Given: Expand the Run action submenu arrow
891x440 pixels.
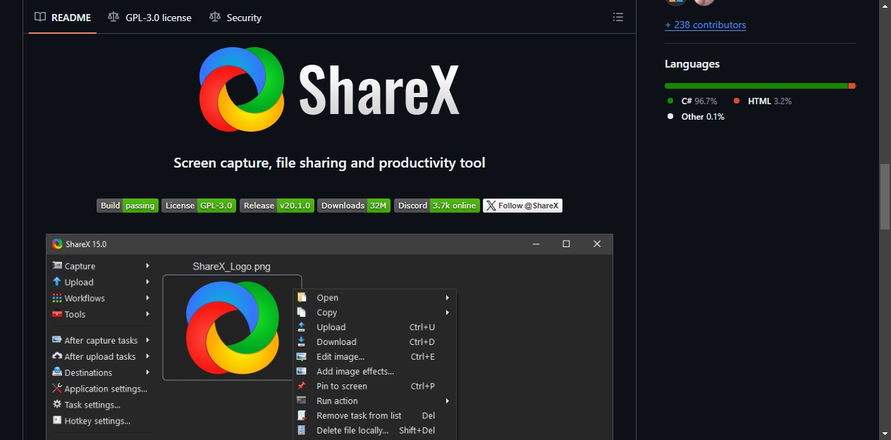Looking at the screenshot, I should point(447,401).
